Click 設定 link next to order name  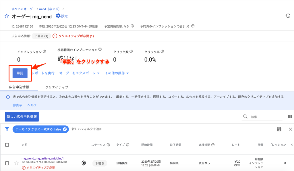[x=64, y=16]
